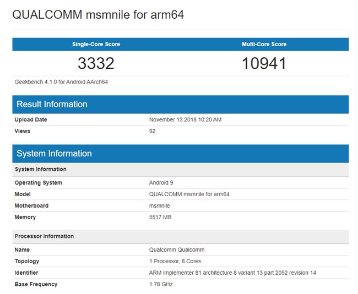
Task: Select the 1.78 GHz frequency value
Action: pos(161,284)
